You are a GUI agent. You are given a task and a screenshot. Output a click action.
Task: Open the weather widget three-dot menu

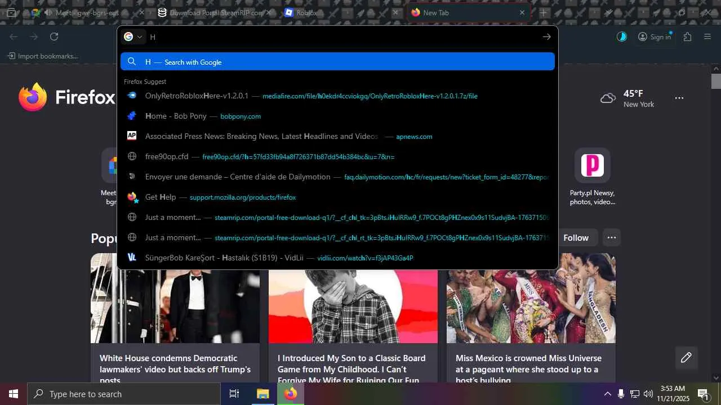point(679,98)
